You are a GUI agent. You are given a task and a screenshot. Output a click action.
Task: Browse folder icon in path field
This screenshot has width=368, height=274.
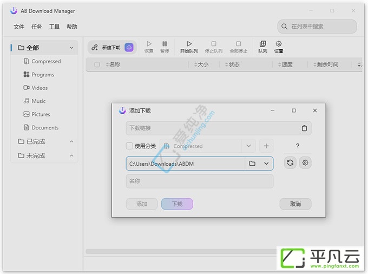click(x=252, y=164)
